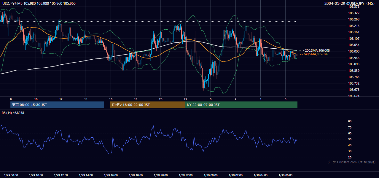The width and height of the screenshot is (379, 178).
Task: Click price level 106.107 on price axis
Action: [x=353, y=39]
